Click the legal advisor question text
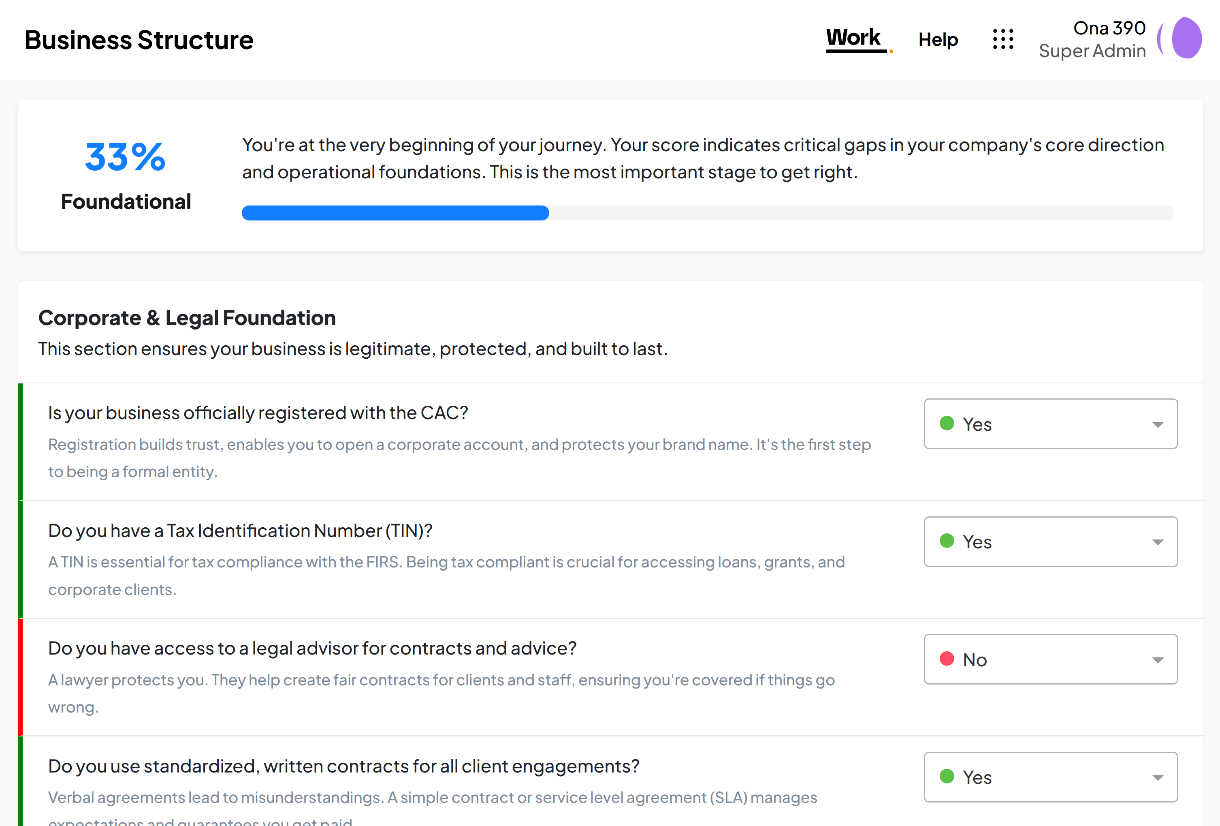Viewport: 1220px width, 826px height. (x=312, y=648)
